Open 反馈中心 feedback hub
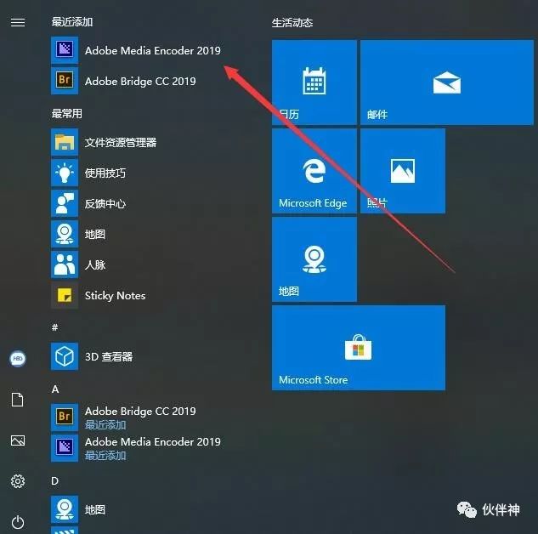Image resolution: width=538 pixels, height=534 pixels. (x=88, y=203)
